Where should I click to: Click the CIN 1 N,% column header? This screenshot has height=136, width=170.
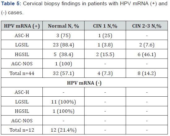coord(105,26)
